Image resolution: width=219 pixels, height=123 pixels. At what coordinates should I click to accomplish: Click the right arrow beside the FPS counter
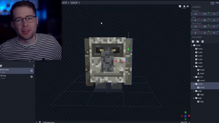click(x=189, y=122)
